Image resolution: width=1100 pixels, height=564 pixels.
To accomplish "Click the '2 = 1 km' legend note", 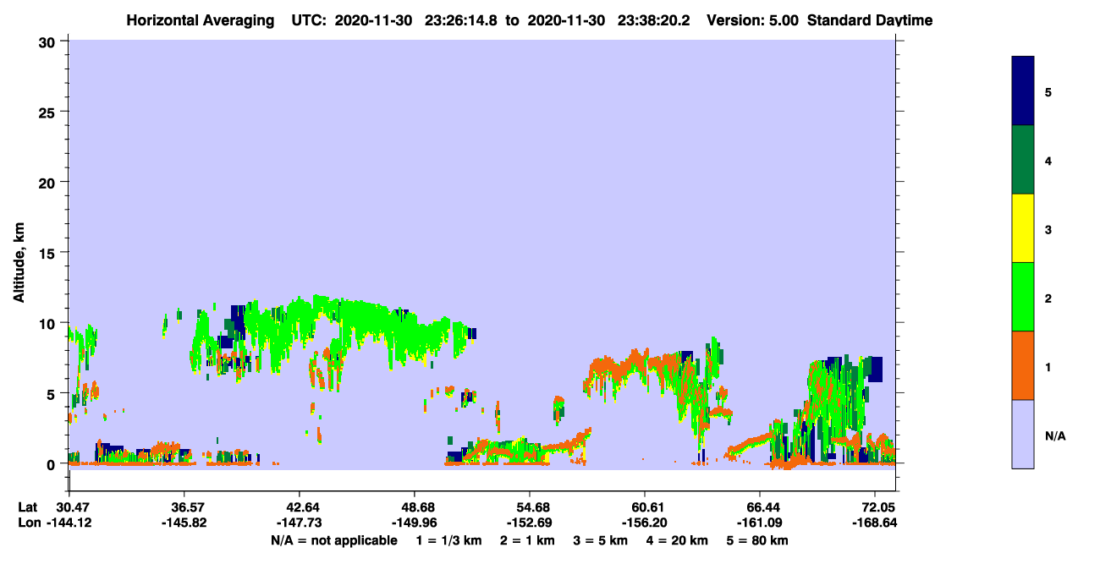I will point(527,540).
